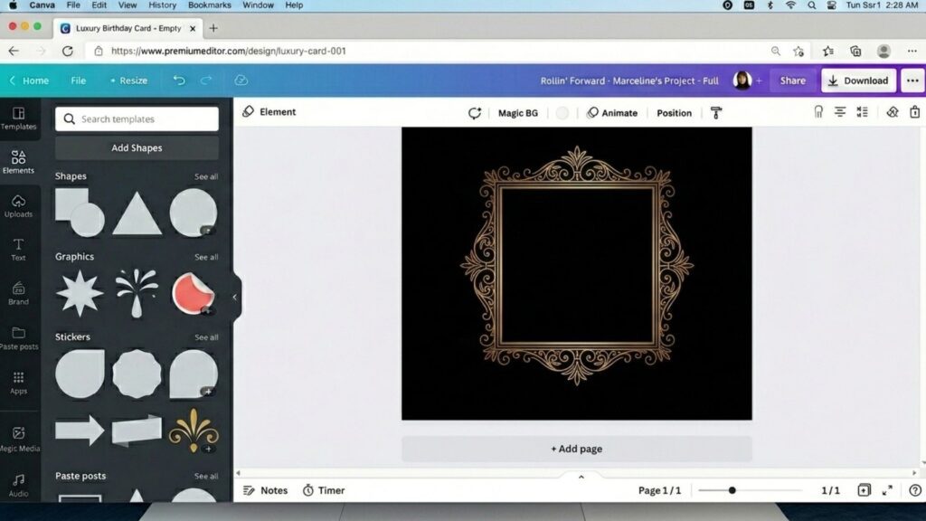Click the list spacing icon in toolbar

tap(862, 111)
